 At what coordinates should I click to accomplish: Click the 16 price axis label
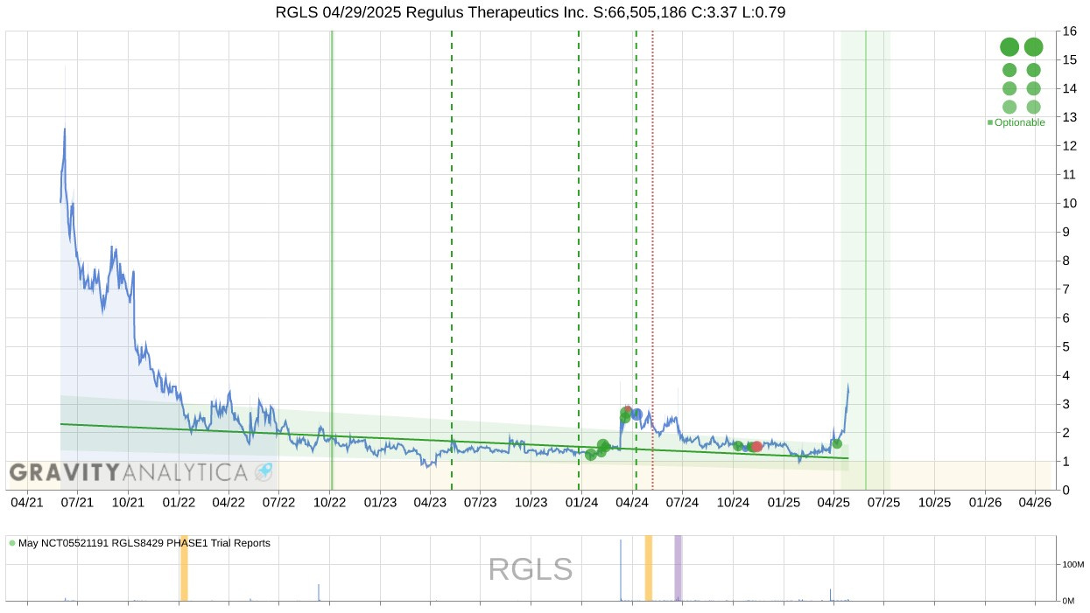point(1069,31)
